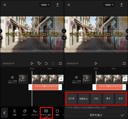Choose the 少女 voice
Viewport: 128px width, 119px height.
(x=96, y=99)
